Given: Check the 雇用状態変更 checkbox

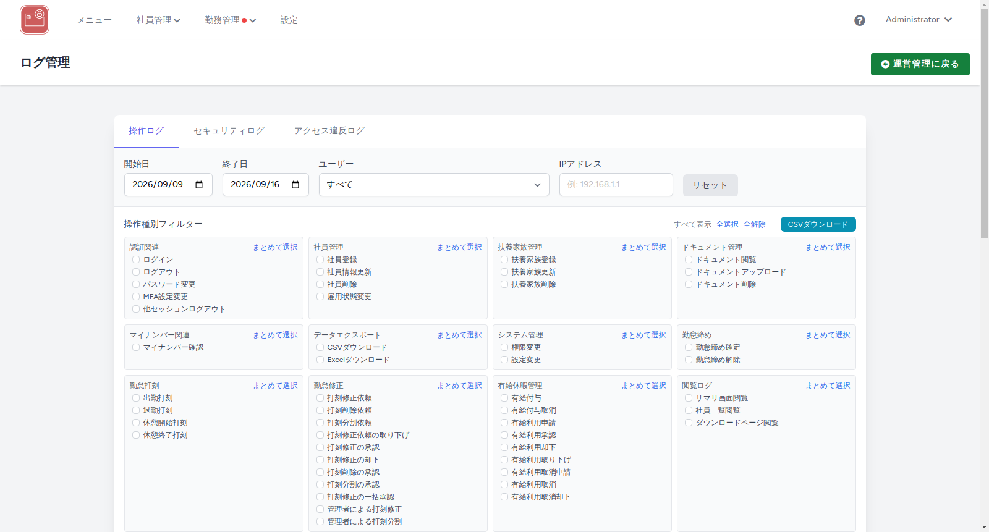Looking at the screenshot, I should 320,297.
